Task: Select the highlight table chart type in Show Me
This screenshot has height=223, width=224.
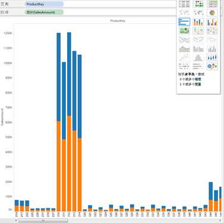Action: 212,4
